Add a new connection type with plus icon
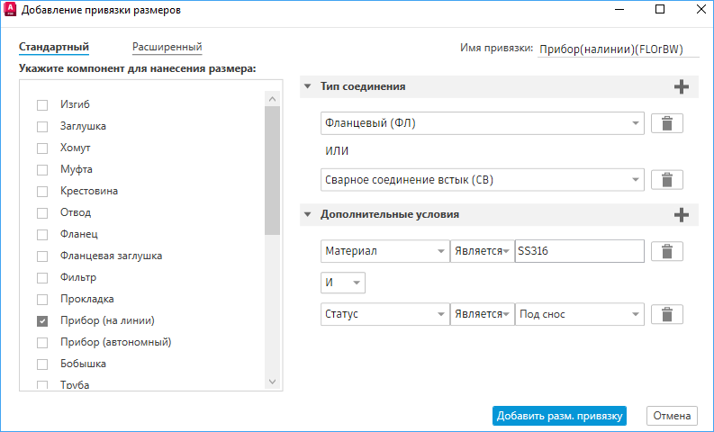Viewport: 714px width, 432px height. pyautogui.click(x=681, y=87)
